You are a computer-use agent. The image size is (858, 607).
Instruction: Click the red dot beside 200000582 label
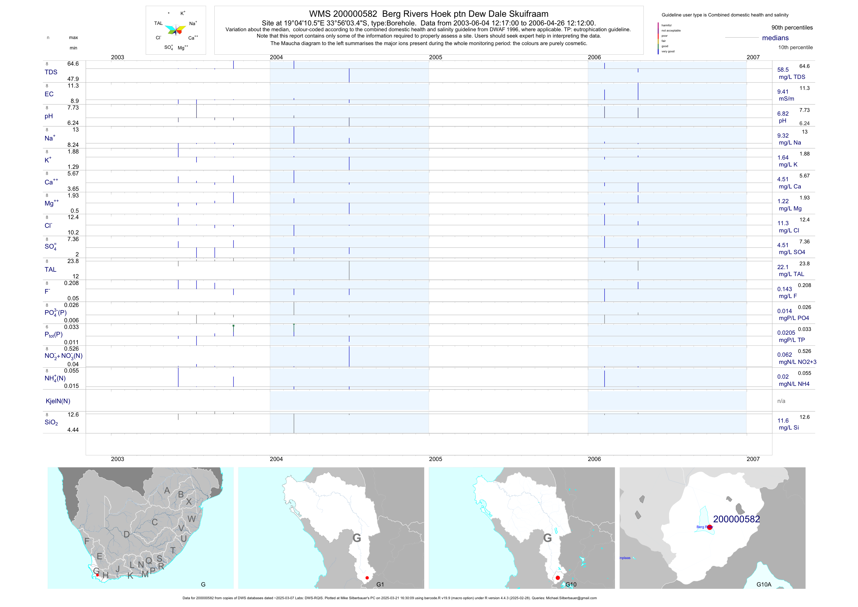click(710, 528)
